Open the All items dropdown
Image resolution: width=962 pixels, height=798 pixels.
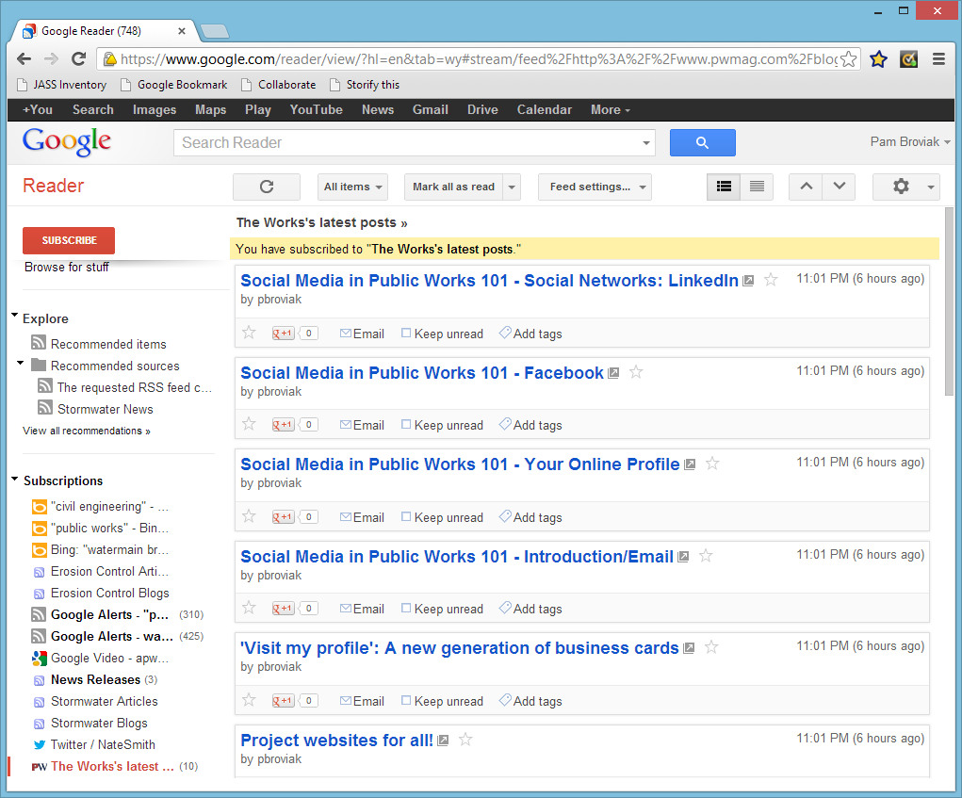pos(352,187)
